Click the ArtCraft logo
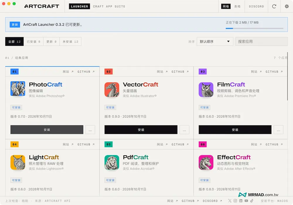This screenshot has width=293, height=205. click(x=42, y=6)
